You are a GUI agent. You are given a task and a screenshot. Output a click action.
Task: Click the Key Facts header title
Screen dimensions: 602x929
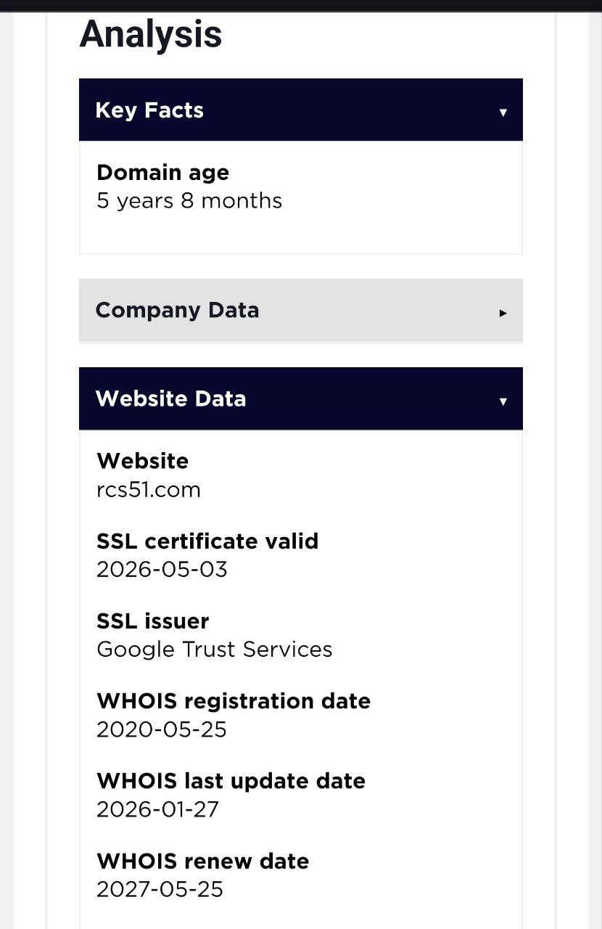tap(149, 110)
